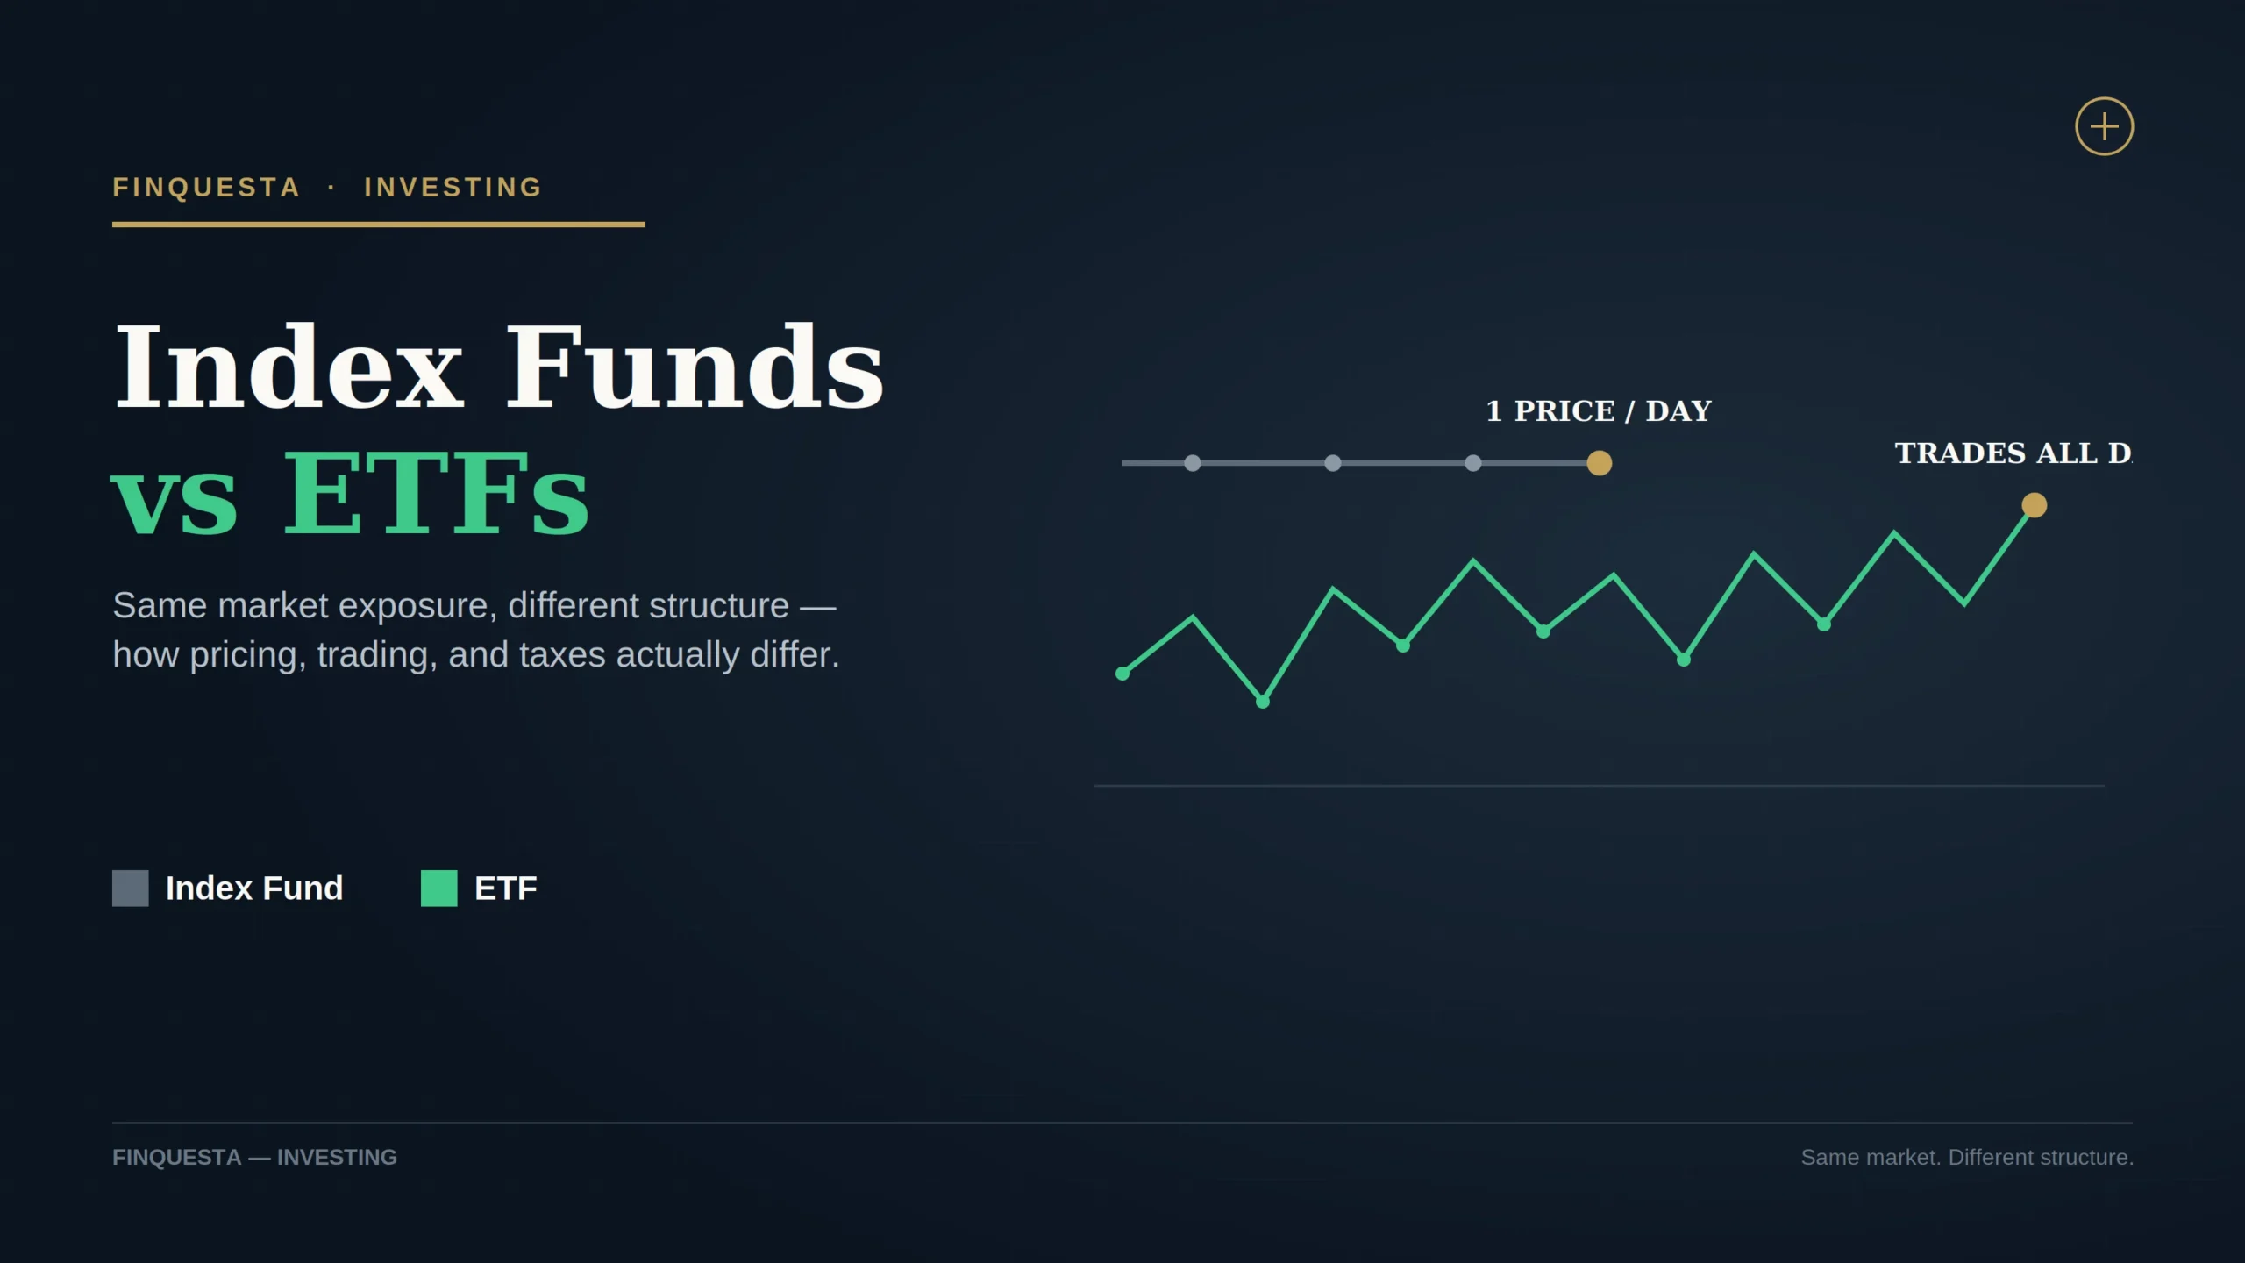
Task: Click the green 'vs ETFs' headline
Action: point(350,493)
